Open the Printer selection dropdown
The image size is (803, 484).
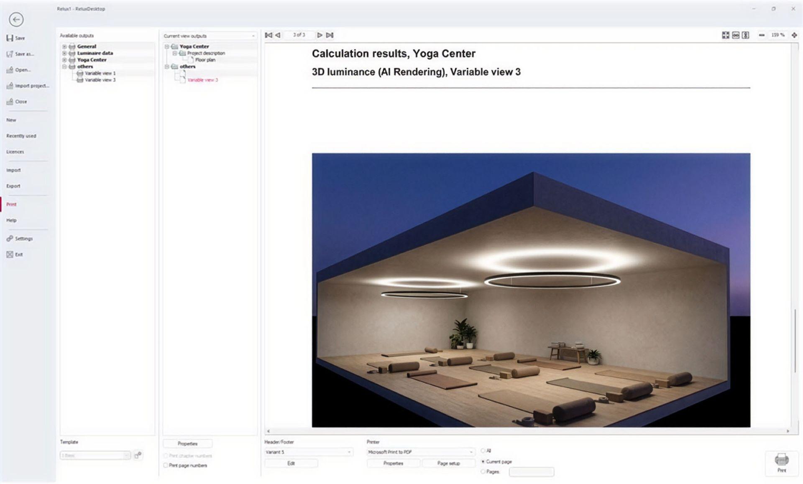point(421,452)
